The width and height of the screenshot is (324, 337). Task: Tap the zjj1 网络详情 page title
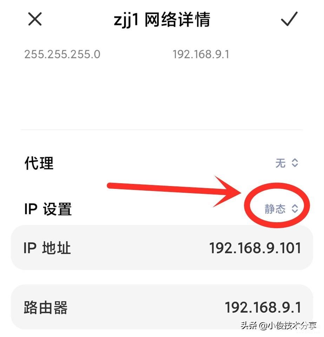coord(162,20)
